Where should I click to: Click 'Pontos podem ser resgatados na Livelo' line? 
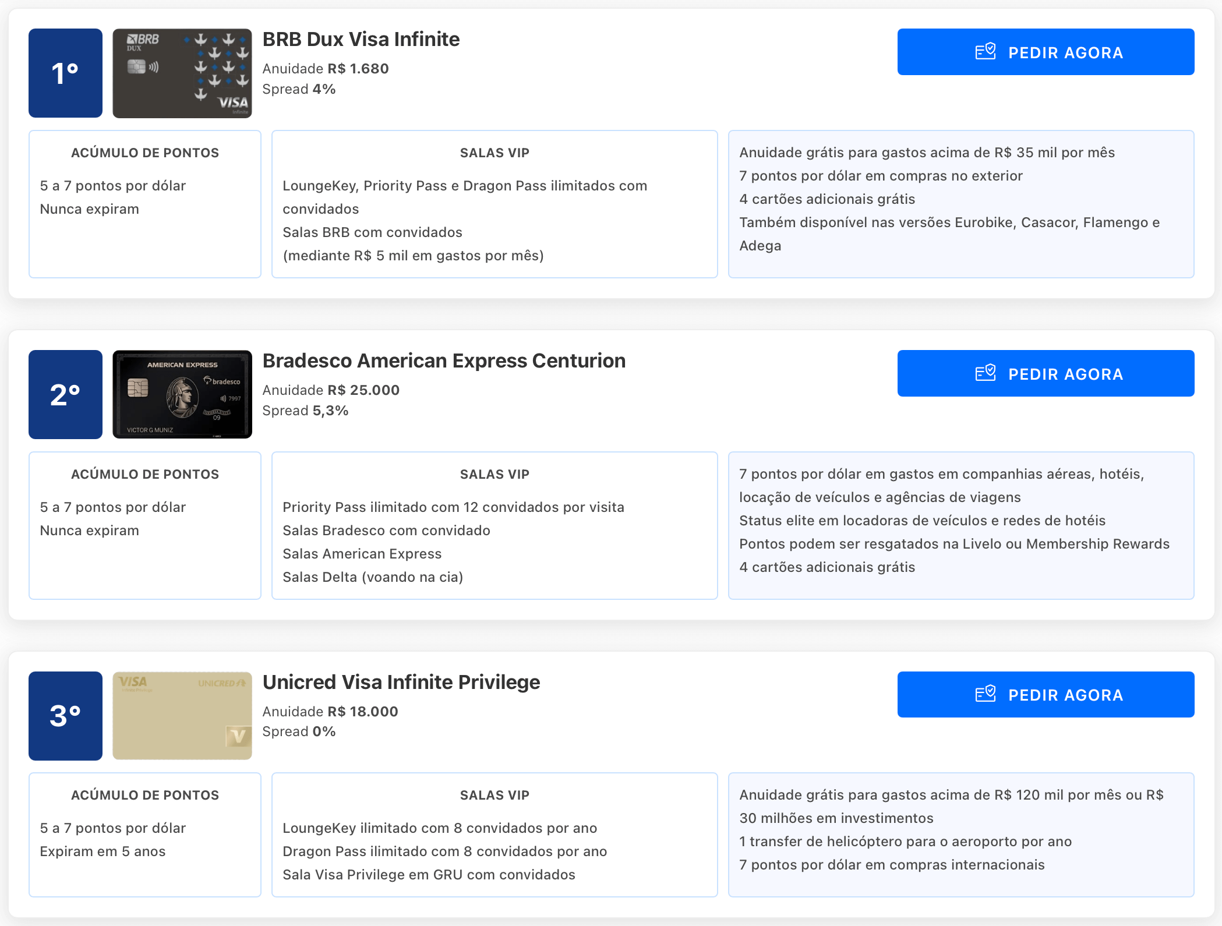coord(954,544)
